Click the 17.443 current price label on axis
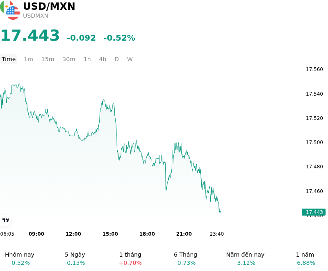Viewport: 328px width, 271px height. coord(314,212)
